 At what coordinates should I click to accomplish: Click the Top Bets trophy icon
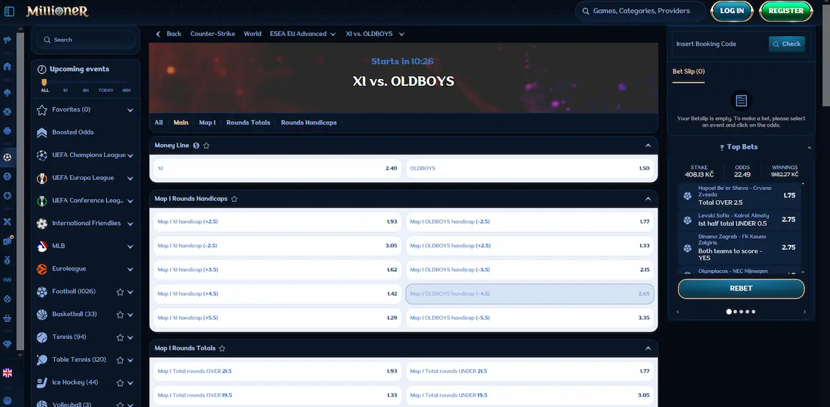click(x=721, y=147)
